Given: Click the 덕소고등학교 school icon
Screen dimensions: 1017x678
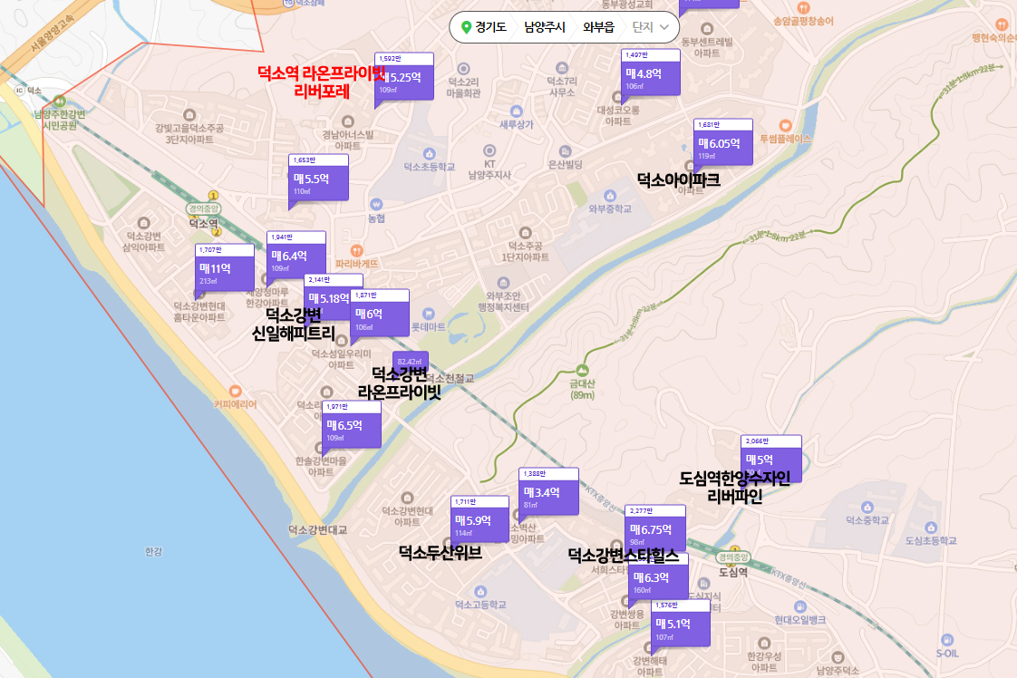Looking at the screenshot, I should coord(480,592).
